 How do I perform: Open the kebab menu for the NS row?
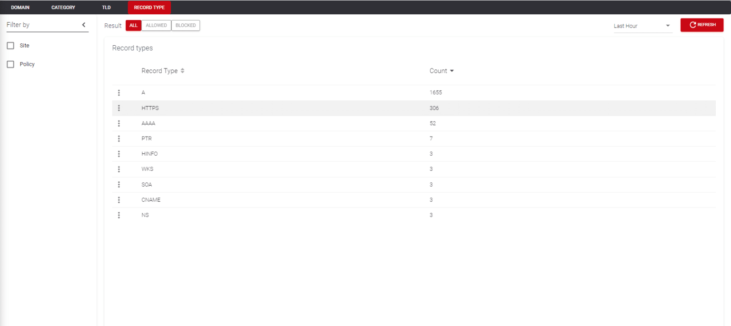[119, 215]
